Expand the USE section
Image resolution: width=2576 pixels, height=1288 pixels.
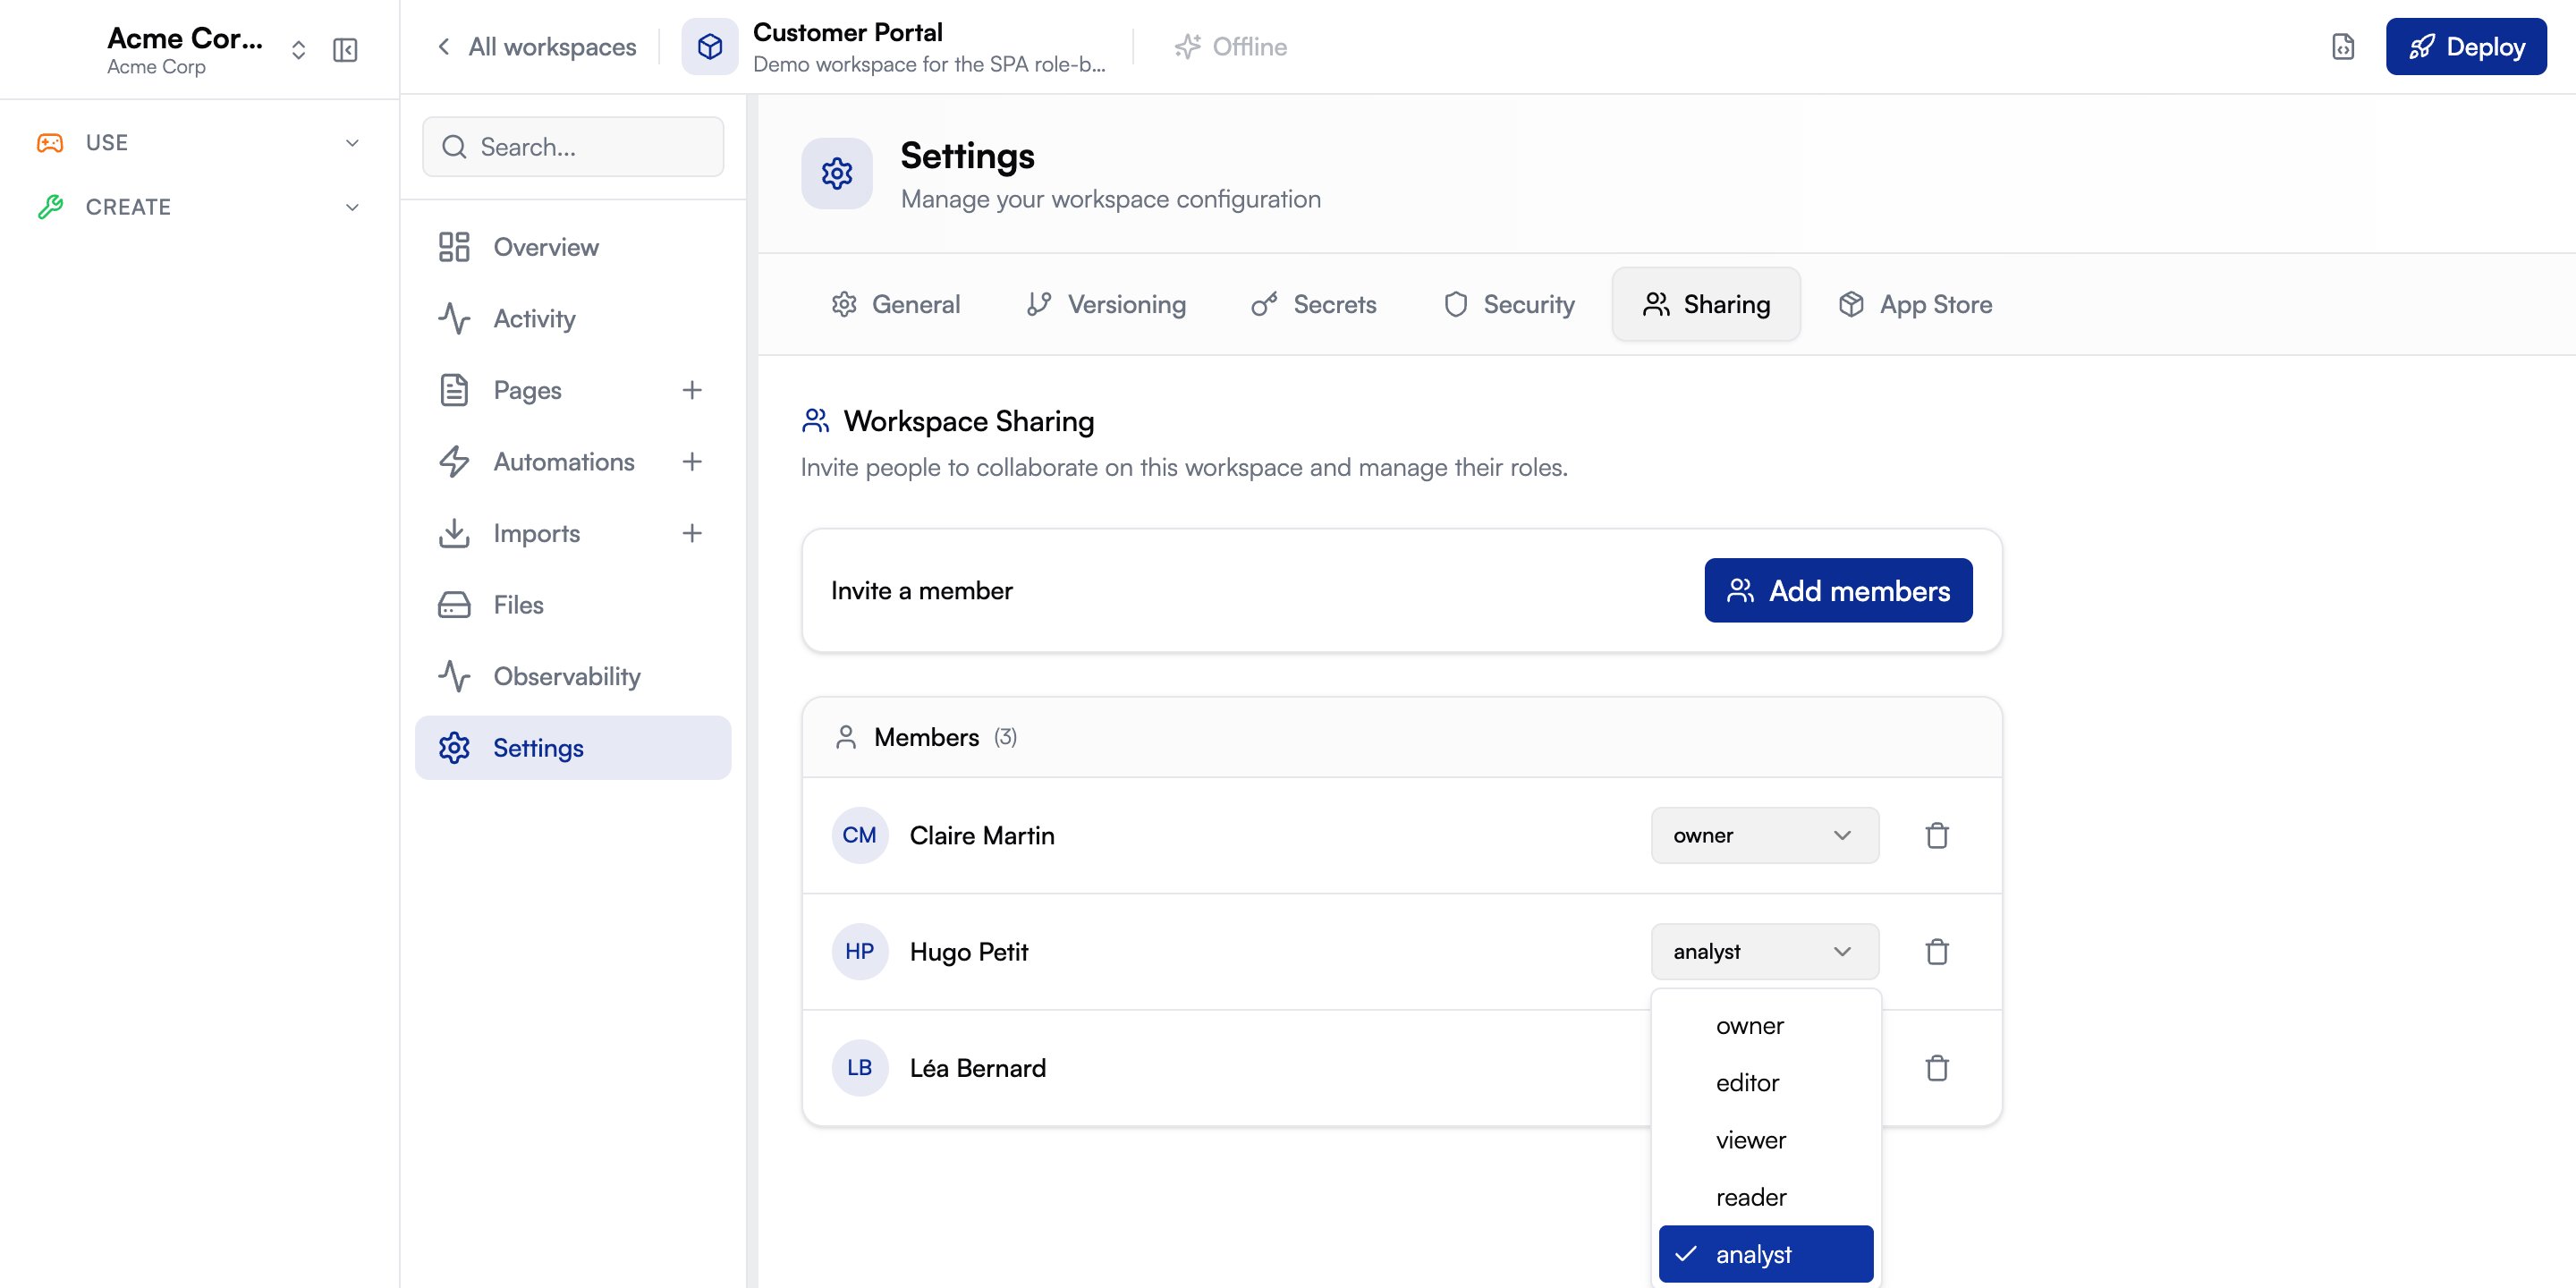coord(199,143)
